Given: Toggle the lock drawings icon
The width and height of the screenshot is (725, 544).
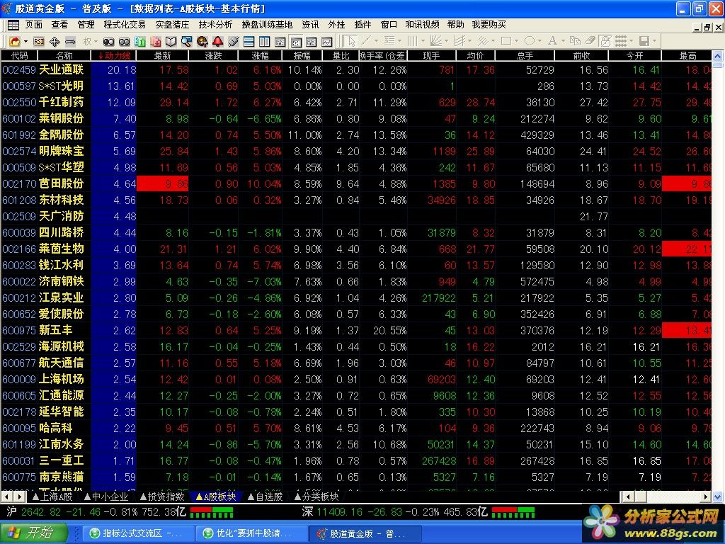Looking at the screenshot, I should (605, 41).
